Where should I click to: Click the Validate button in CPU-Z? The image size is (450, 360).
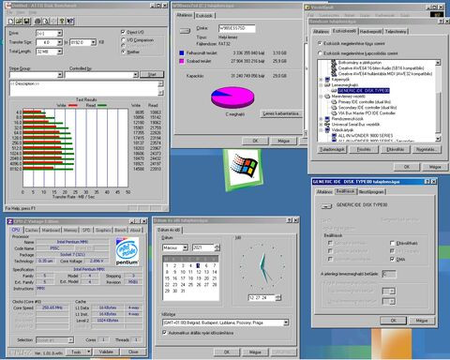pyautogui.click(x=106, y=352)
